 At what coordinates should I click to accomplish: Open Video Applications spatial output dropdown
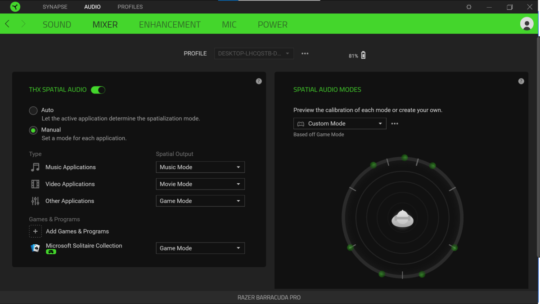200,184
